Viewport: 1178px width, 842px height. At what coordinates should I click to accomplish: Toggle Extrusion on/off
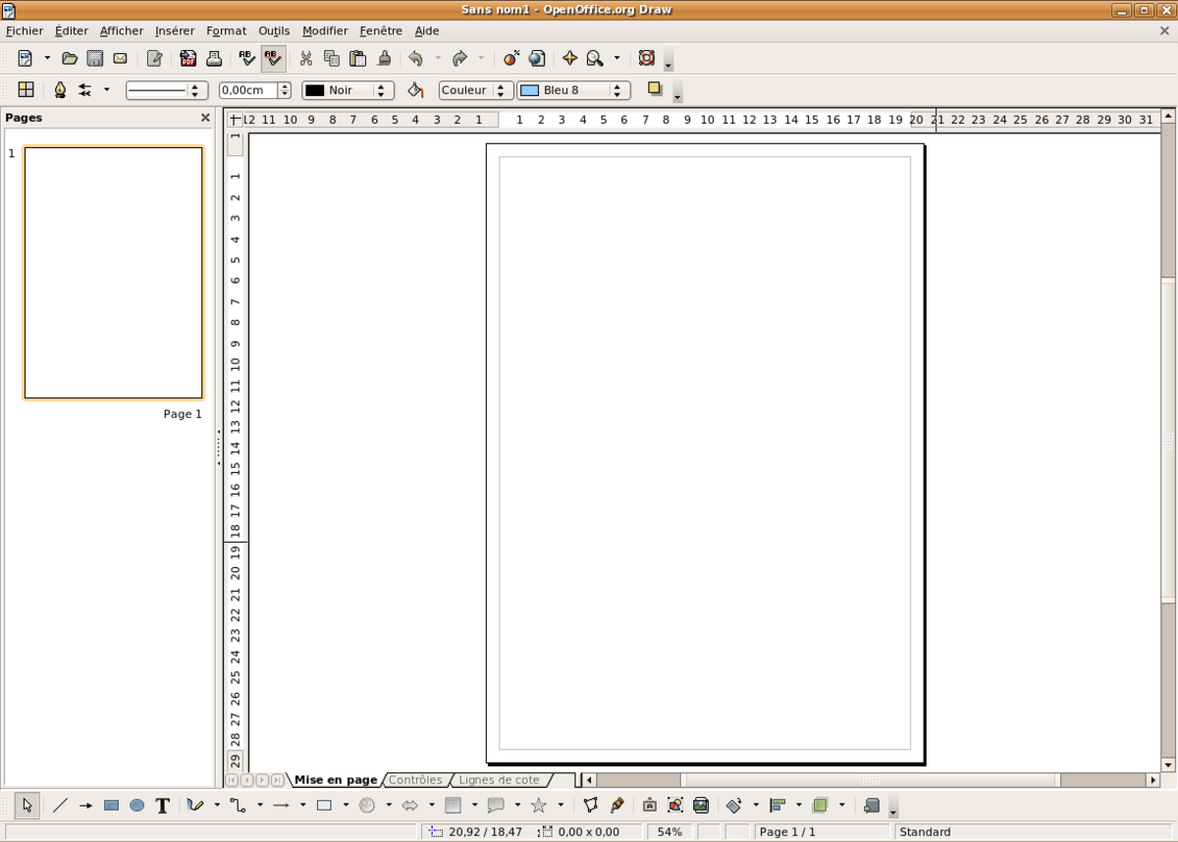(871, 806)
